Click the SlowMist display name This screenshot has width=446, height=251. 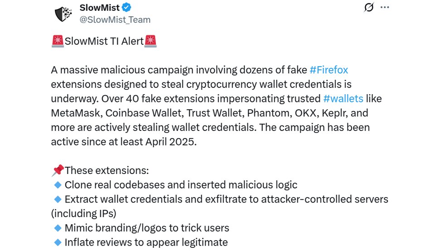click(100, 8)
